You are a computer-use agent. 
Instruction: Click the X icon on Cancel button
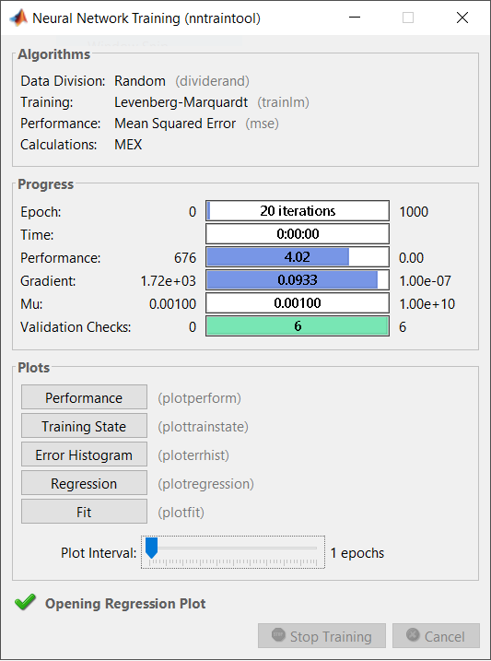[413, 635]
